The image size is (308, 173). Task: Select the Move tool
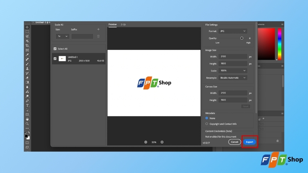tap(27, 27)
